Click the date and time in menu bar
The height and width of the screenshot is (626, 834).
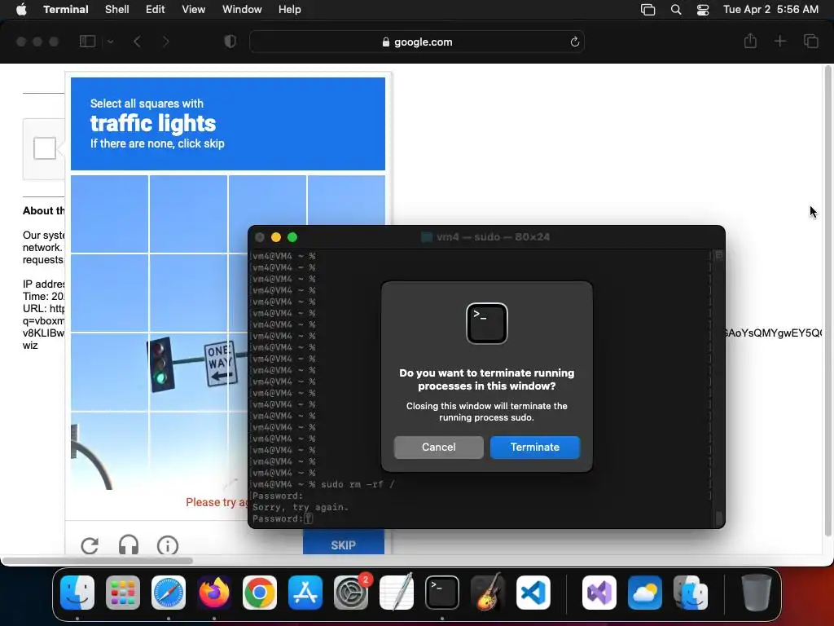pos(770,10)
